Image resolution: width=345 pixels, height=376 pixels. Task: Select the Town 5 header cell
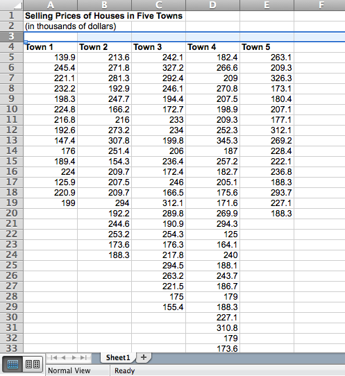click(267, 47)
